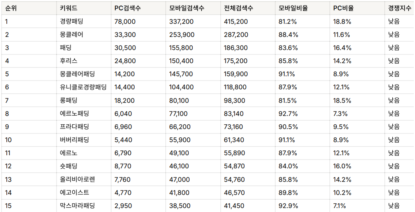This screenshot has width=415, height=212.
Task: Click the 경량패딩 keyword cell
Action: [x=84, y=21]
